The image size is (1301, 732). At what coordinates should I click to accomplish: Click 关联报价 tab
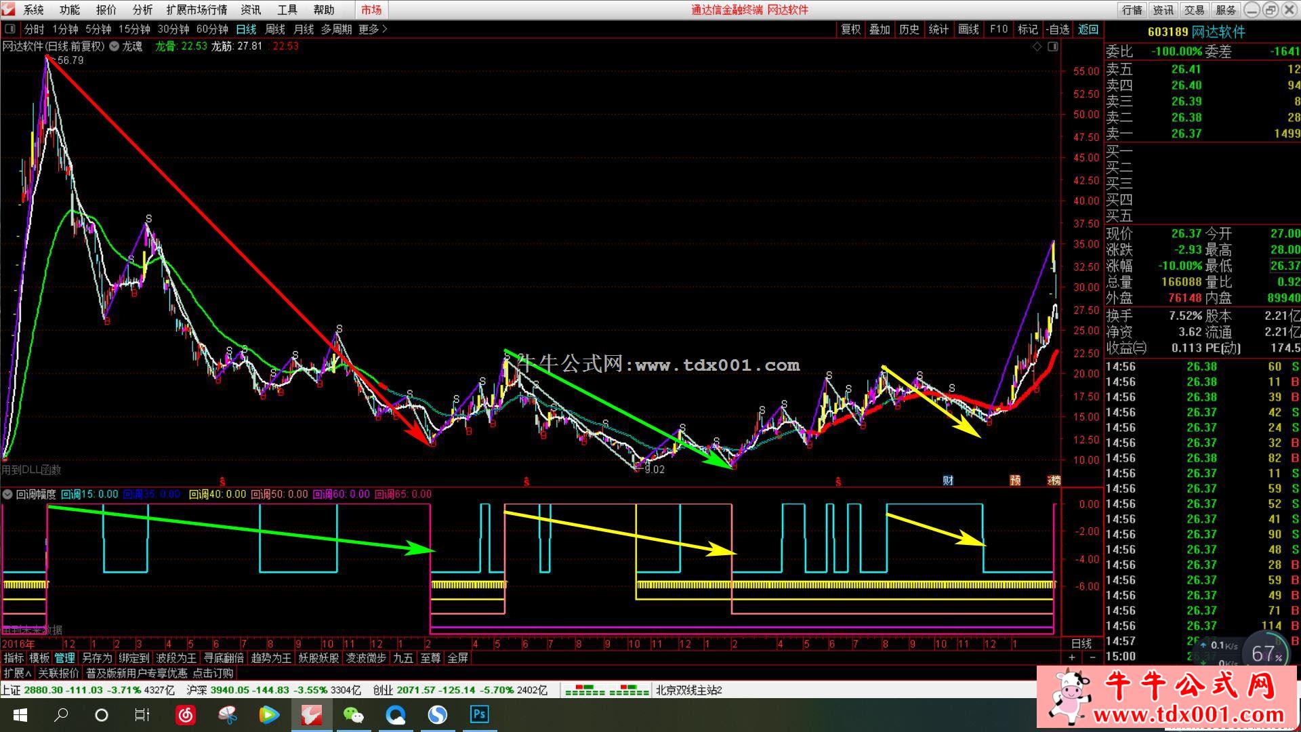(x=58, y=673)
